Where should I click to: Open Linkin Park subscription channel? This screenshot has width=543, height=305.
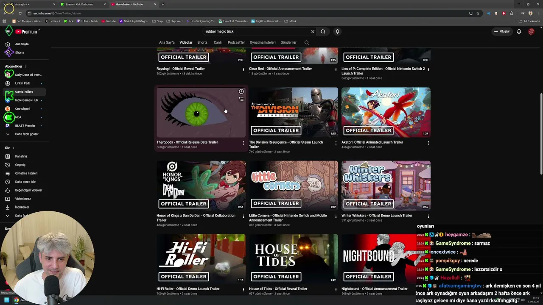tap(23, 83)
